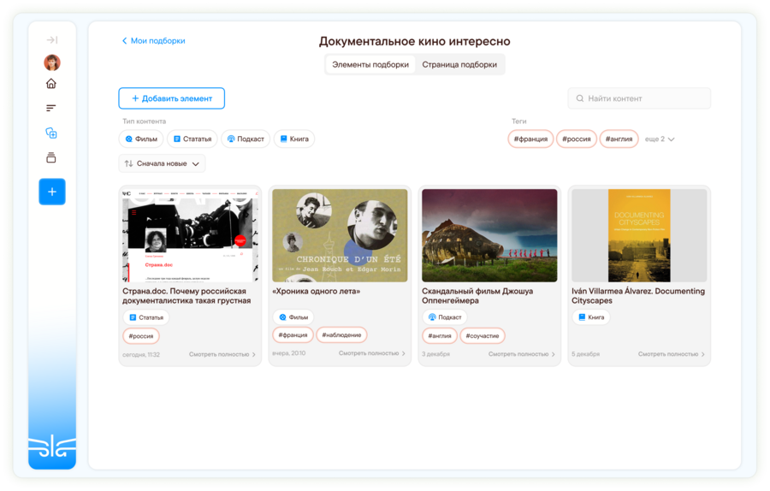Viewport: 770px width, 491px height.
Task: Open the Chronique d'un été thumbnail
Action: pos(340,236)
